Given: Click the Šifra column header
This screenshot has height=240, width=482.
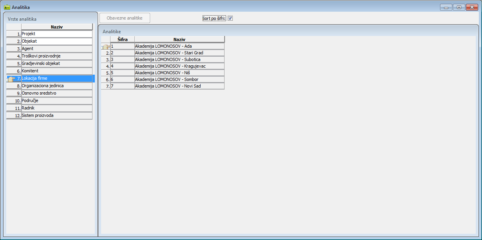Looking at the screenshot, I should click(x=122, y=39).
